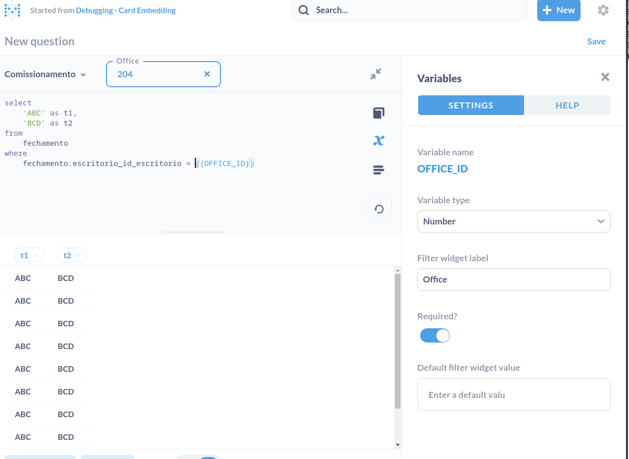Open the Debugging - Card Embedding breadcrumb link
The image size is (629, 459).
[x=126, y=10]
